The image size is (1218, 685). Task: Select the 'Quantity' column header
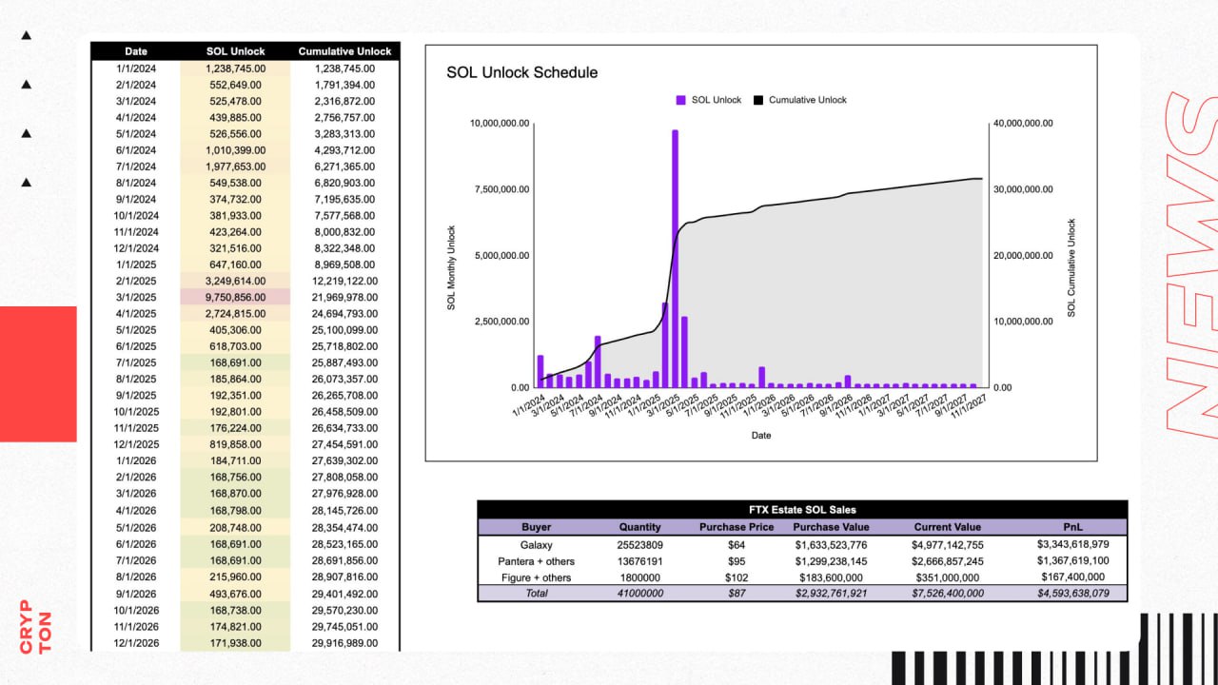pos(639,527)
